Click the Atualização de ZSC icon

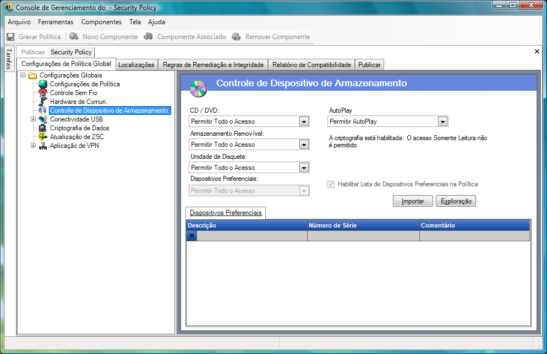[43, 136]
